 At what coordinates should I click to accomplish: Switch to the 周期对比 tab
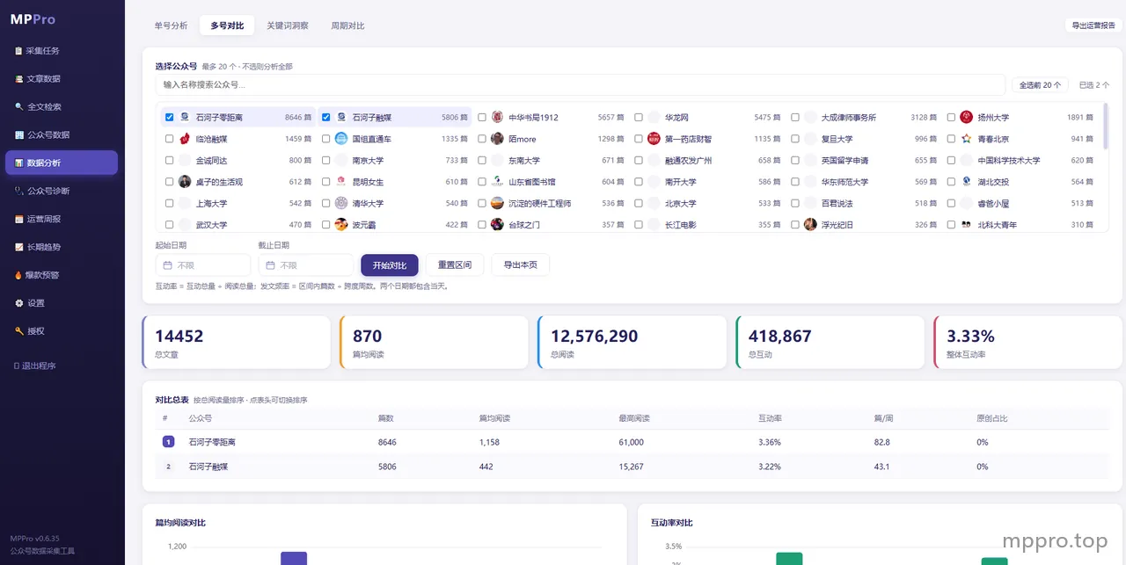pyautogui.click(x=347, y=25)
